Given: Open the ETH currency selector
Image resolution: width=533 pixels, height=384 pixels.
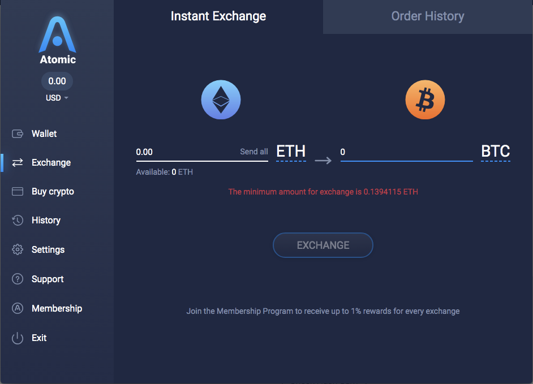Looking at the screenshot, I should point(291,151).
